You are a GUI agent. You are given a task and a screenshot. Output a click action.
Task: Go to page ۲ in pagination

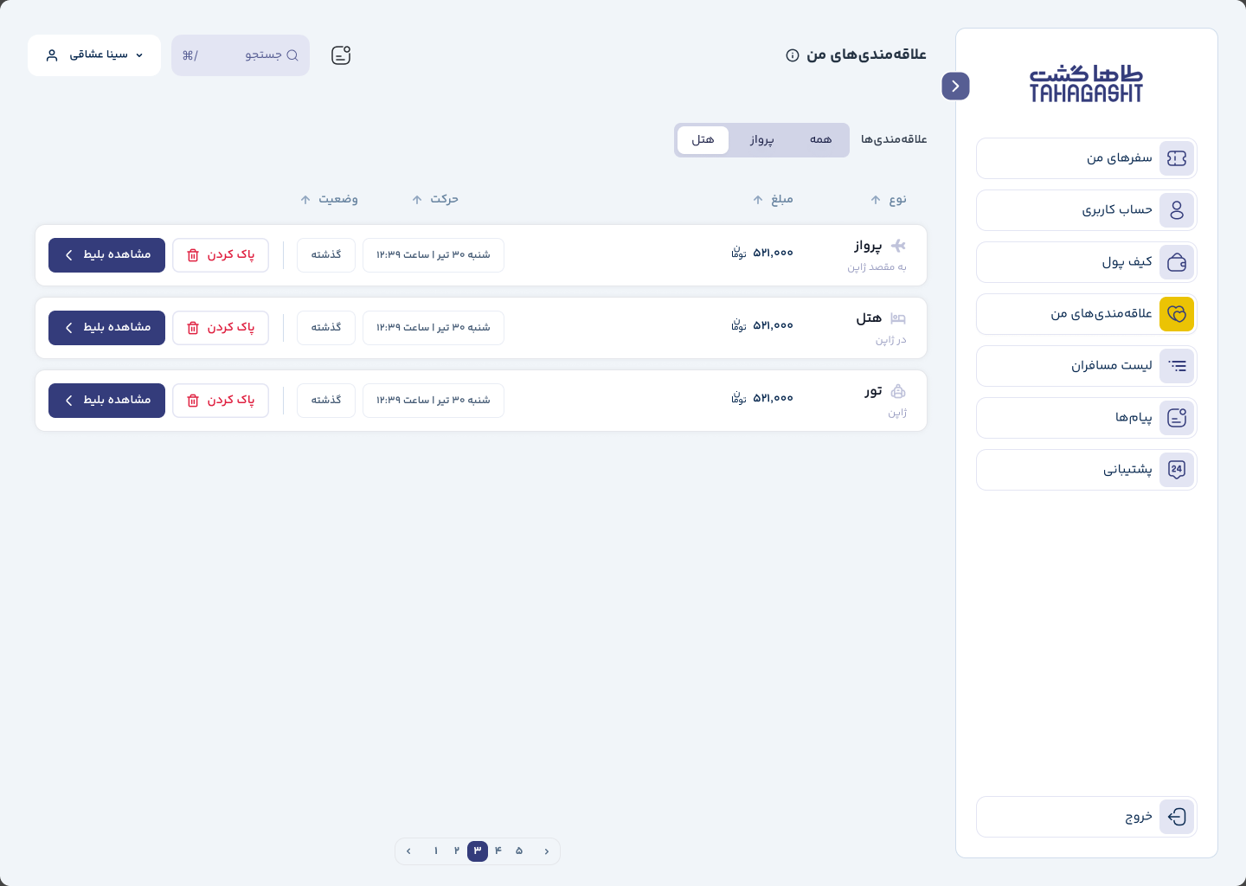pyautogui.click(x=457, y=851)
